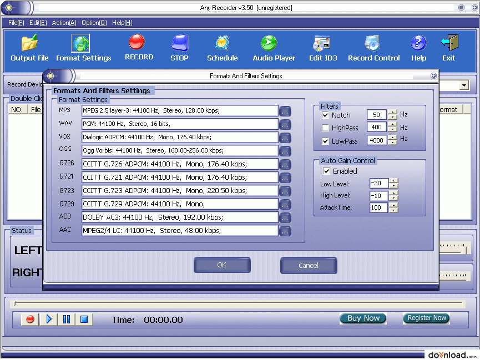Image resolution: width=480 pixels, height=360 pixels.
Task: Open G721 format options ellipsis button
Action: tap(285, 178)
